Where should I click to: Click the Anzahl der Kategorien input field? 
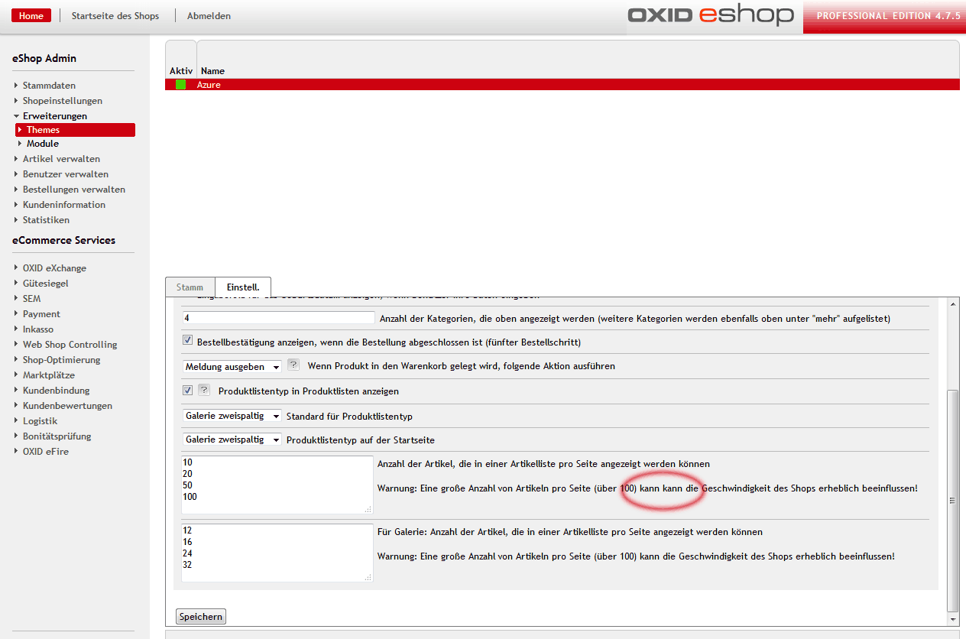point(278,317)
